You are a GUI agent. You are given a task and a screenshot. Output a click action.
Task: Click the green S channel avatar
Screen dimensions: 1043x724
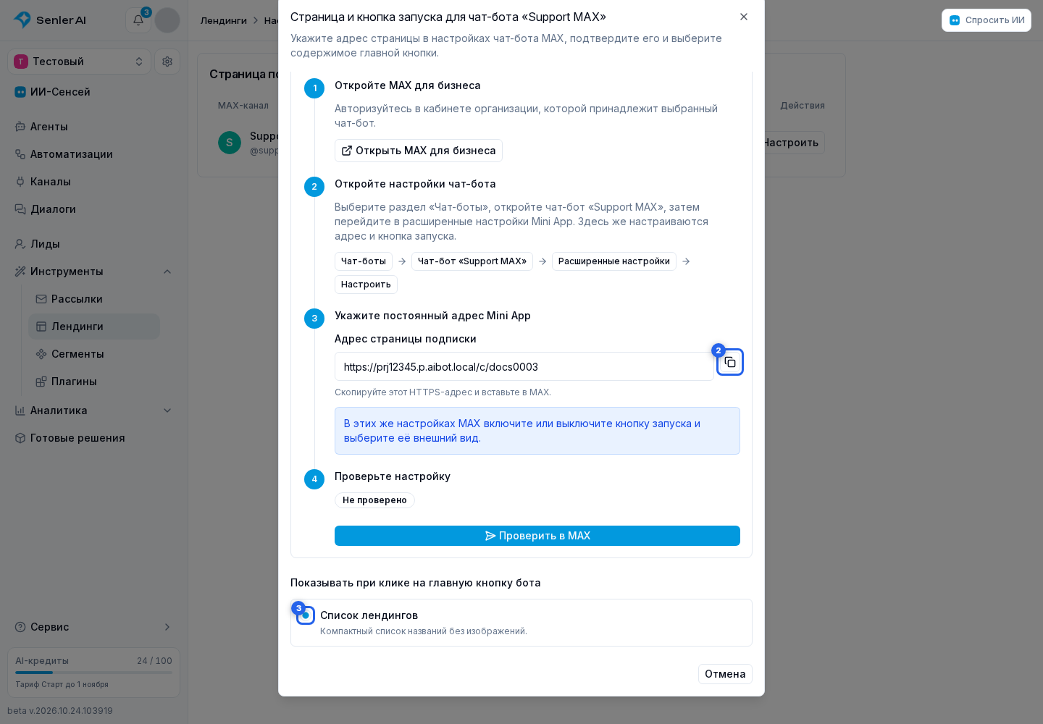click(230, 143)
